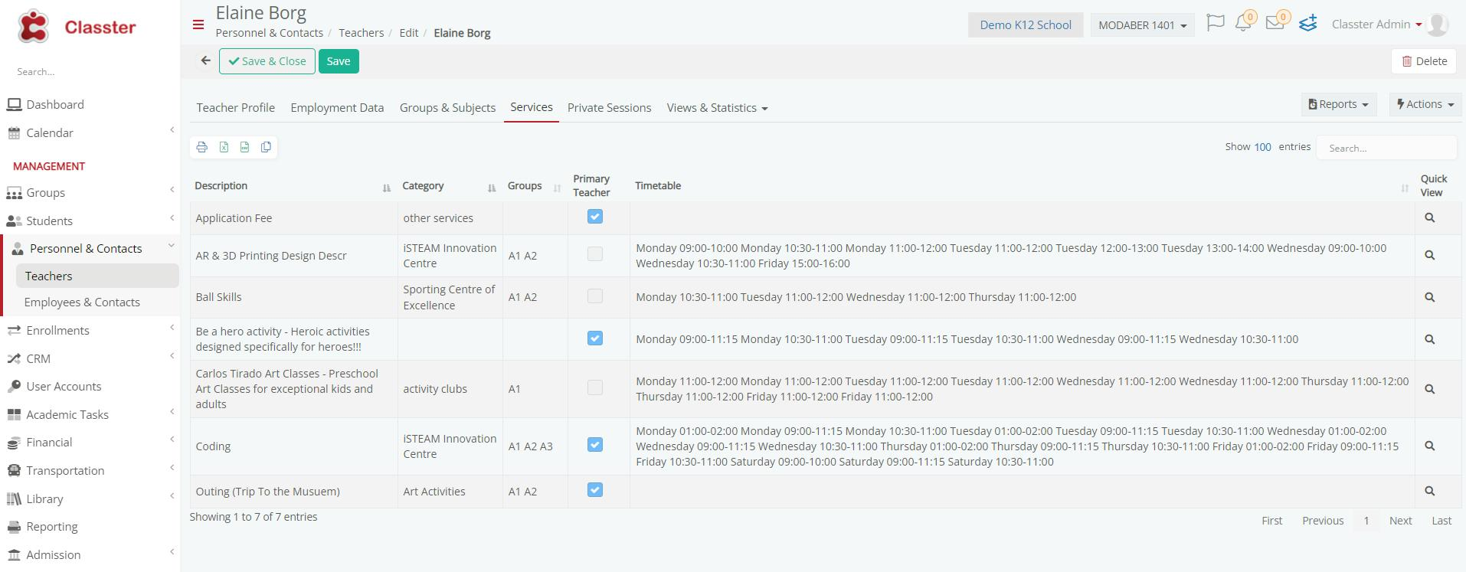Image resolution: width=1466 pixels, height=572 pixels.
Task: Switch to Teacher Profile tab
Action: 235,108
